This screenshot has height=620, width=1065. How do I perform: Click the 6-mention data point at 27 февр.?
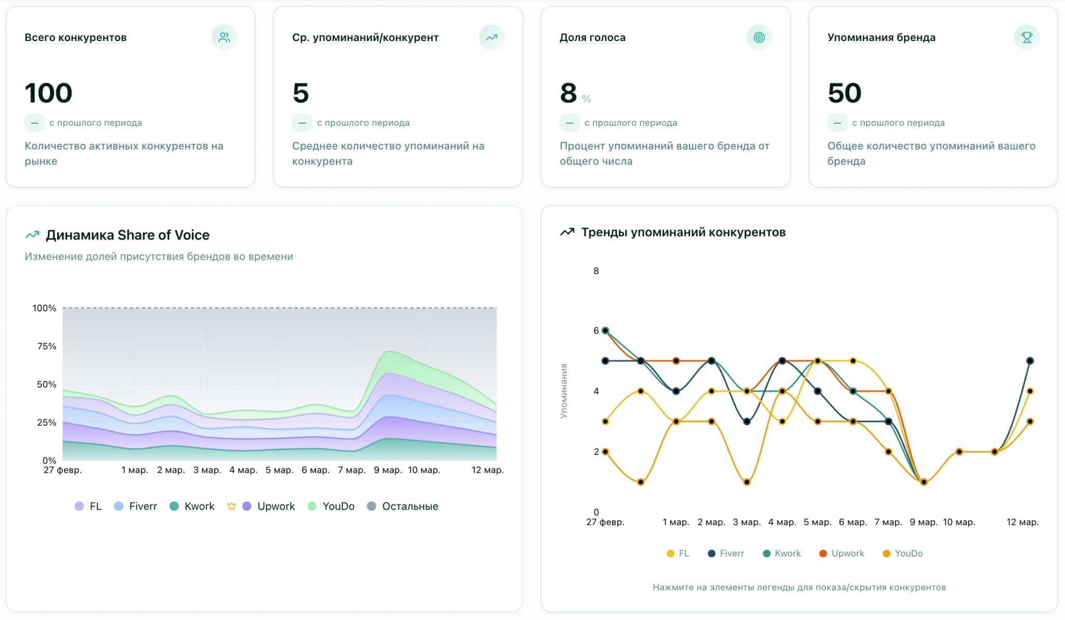[605, 331]
